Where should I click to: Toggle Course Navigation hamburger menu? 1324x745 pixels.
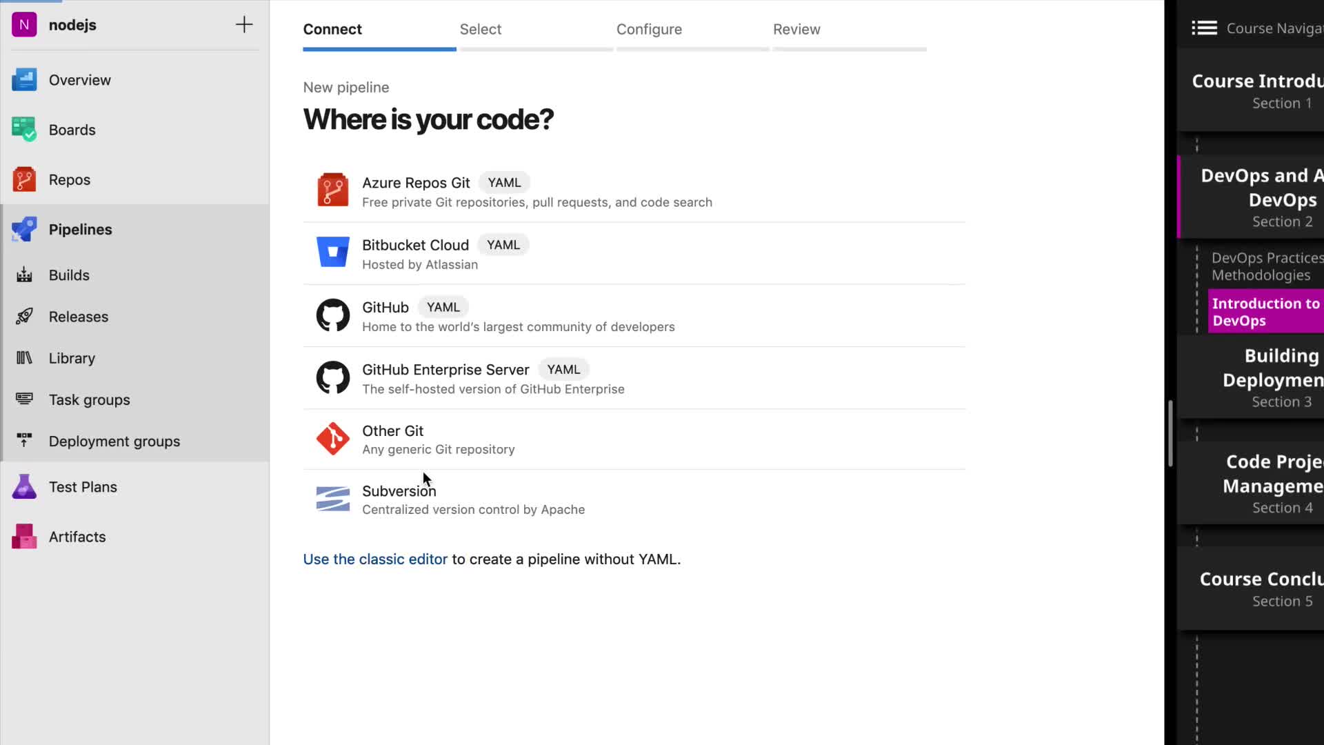tap(1204, 28)
